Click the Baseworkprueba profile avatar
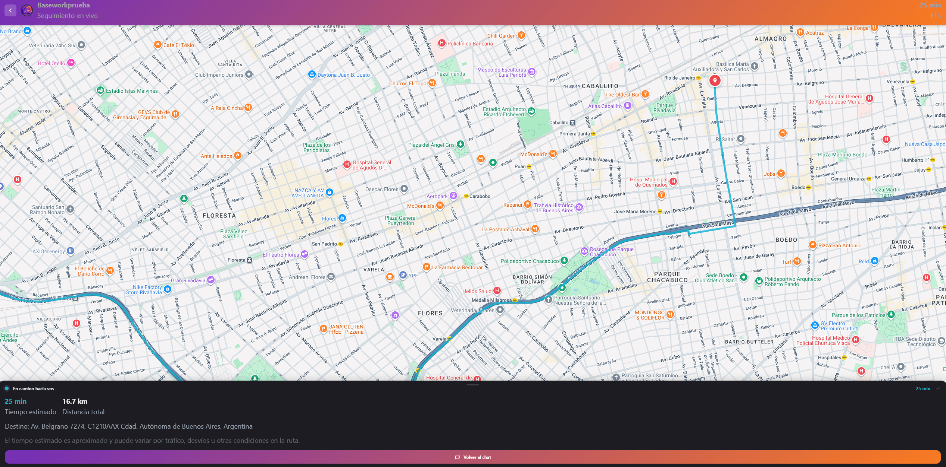The width and height of the screenshot is (946, 467). tap(27, 10)
